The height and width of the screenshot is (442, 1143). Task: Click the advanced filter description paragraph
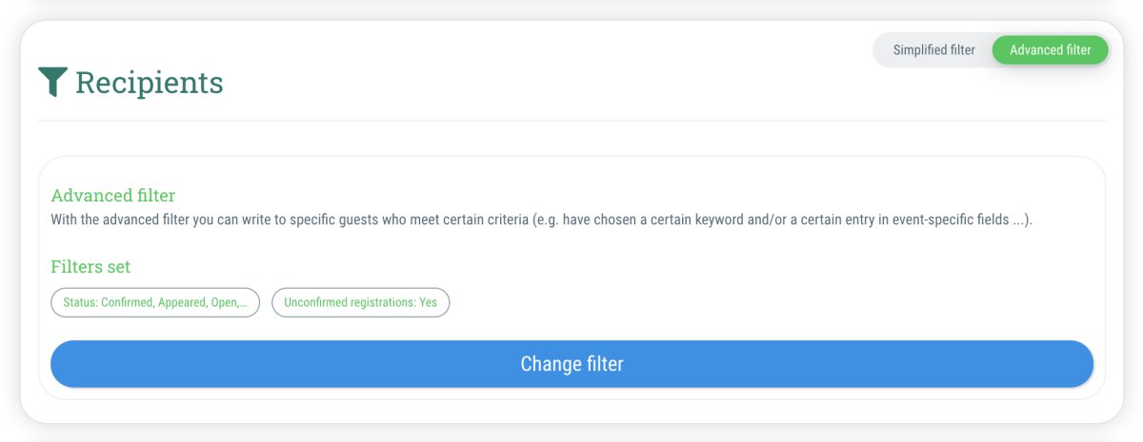click(541, 220)
